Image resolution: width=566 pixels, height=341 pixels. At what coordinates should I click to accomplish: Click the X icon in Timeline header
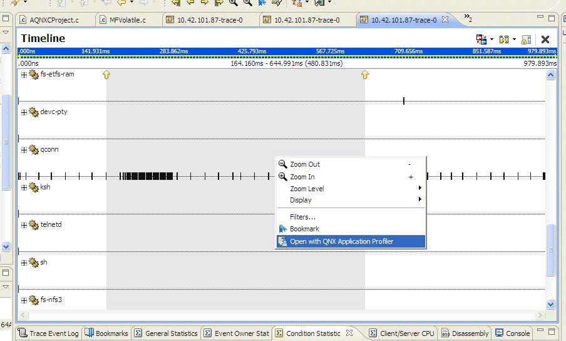point(545,39)
